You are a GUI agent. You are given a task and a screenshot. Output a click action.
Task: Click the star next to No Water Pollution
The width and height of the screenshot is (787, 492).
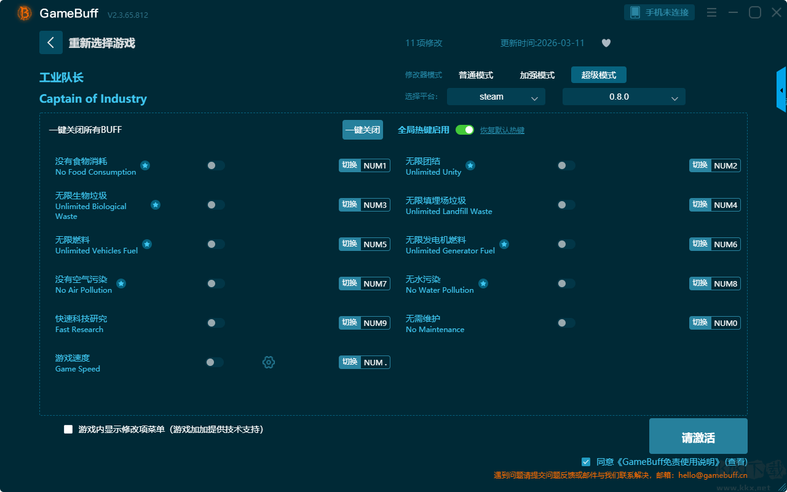[483, 284]
